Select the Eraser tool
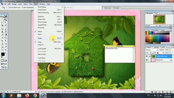Image resolution: width=174 pixels, height=98 pixels. [2, 35]
